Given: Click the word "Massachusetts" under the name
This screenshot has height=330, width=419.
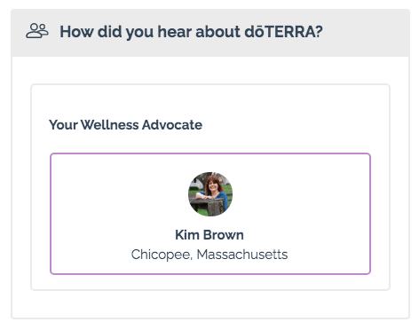Looking at the screenshot, I should pyautogui.click(x=242, y=255).
